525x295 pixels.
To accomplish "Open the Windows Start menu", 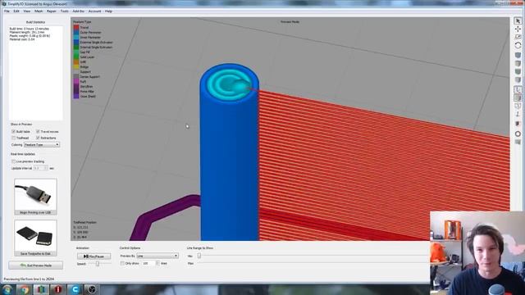I will coord(7,289).
